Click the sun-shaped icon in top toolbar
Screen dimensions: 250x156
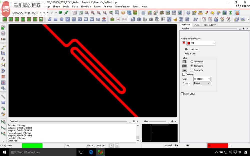coord(212,13)
